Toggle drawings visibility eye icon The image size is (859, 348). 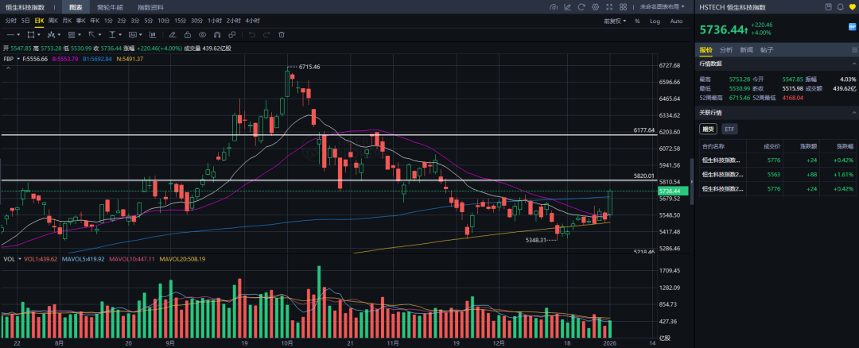(x=202, y=35)
